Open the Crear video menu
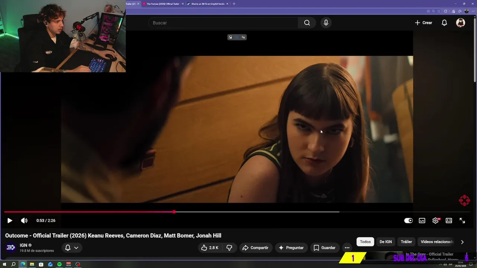 [x=423, y=23]
